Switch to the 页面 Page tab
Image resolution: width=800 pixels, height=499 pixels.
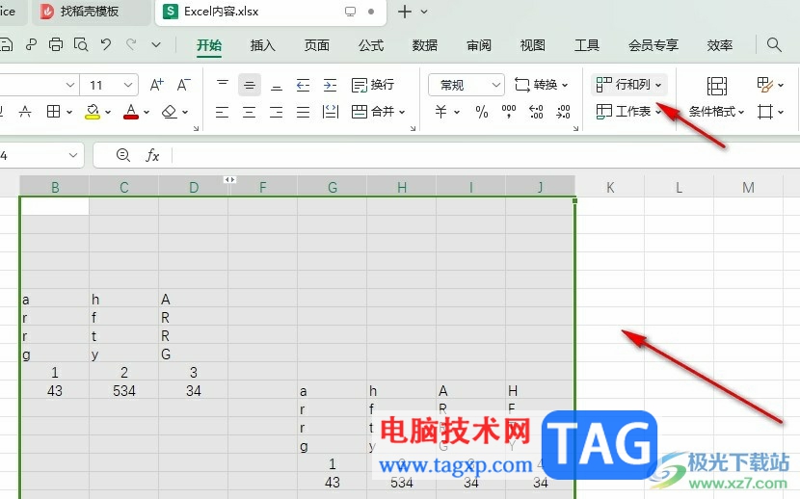[317, 45]
